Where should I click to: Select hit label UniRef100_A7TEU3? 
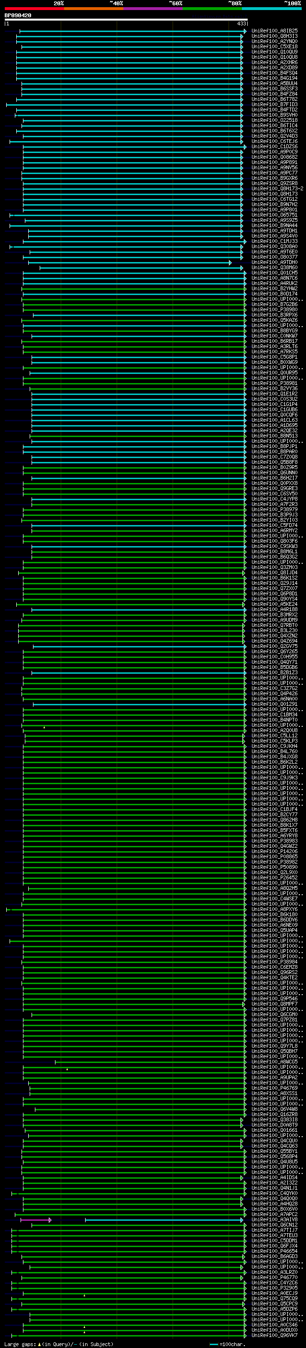[x=274, y=1235]
